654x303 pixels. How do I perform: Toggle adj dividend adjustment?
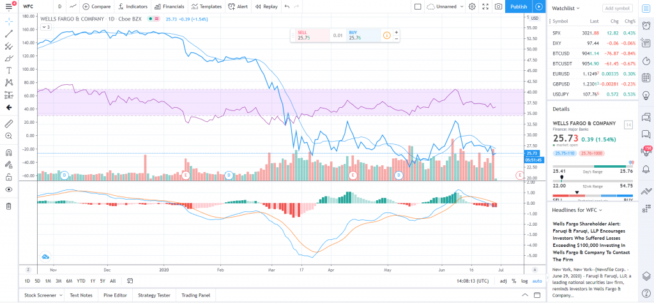[x=503, y=281]
